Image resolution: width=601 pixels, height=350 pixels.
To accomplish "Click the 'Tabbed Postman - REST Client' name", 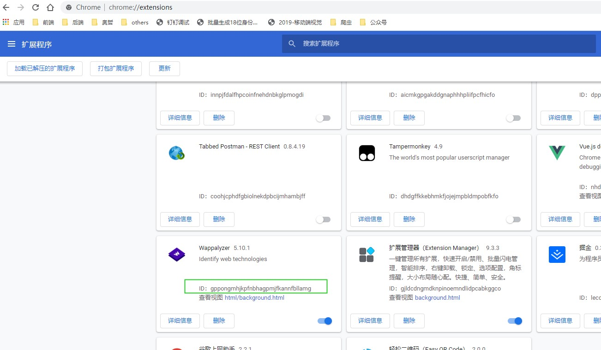I will click(240, 146).
